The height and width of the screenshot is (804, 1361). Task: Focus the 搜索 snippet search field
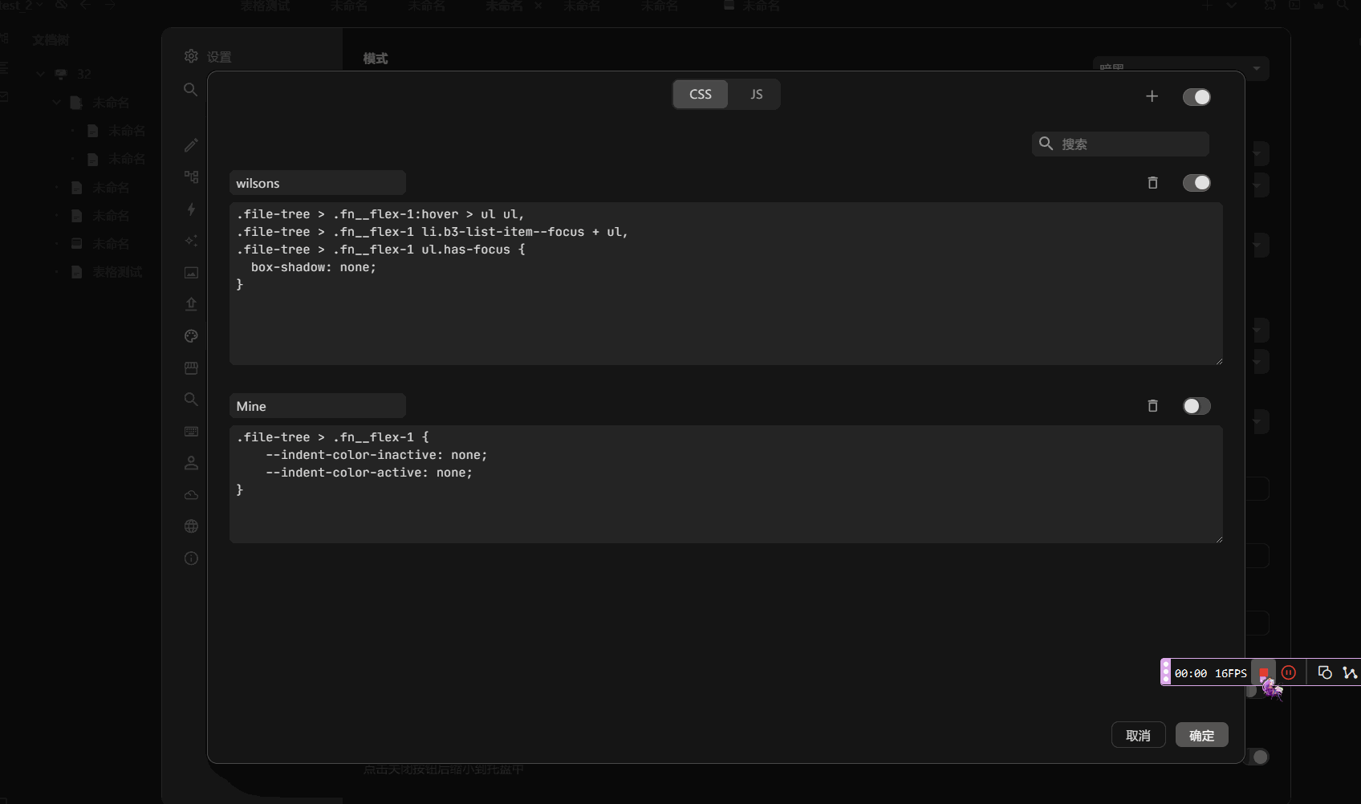(1120, 144)
